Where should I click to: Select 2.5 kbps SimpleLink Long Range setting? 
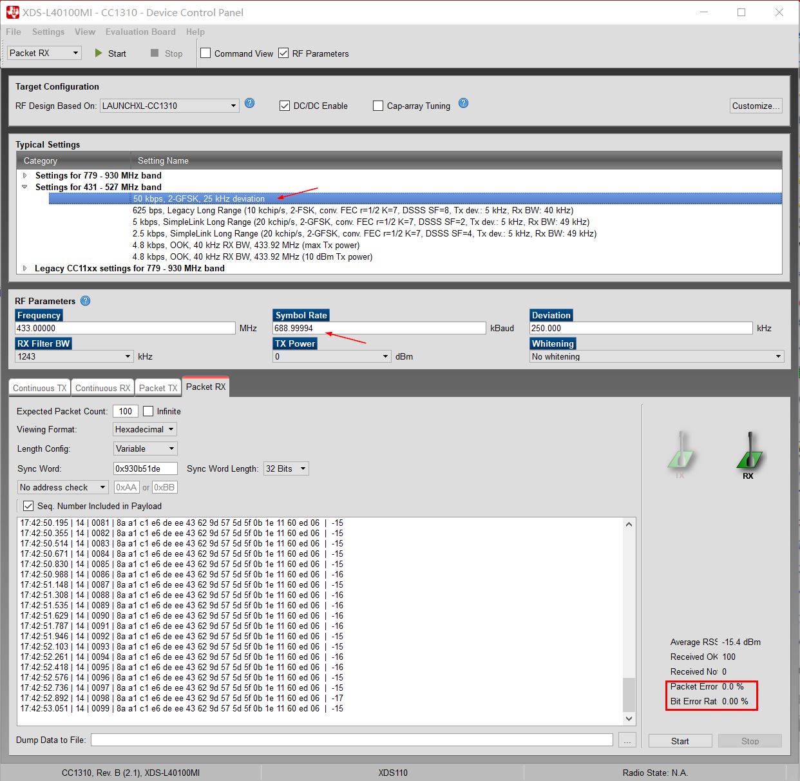[365, 233]
